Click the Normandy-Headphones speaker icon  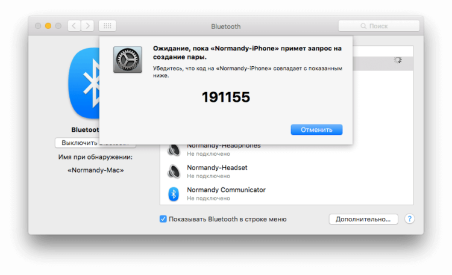pos(174,150)
